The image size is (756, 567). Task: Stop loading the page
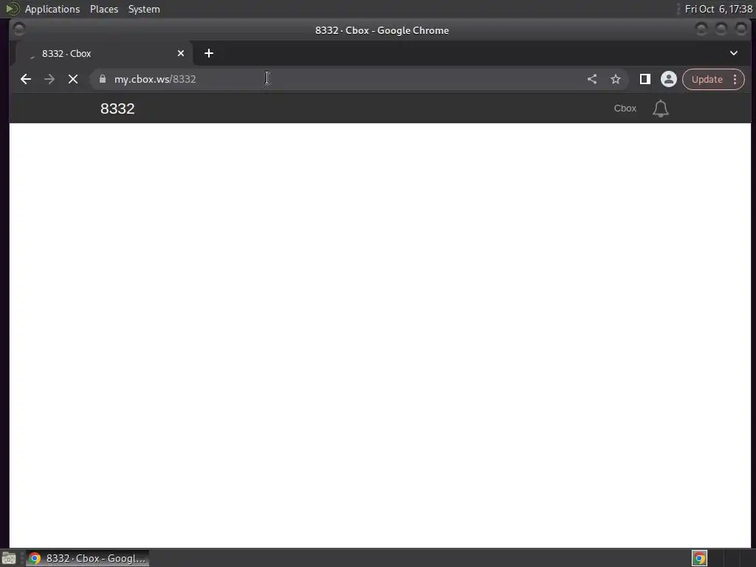point(73,79)
